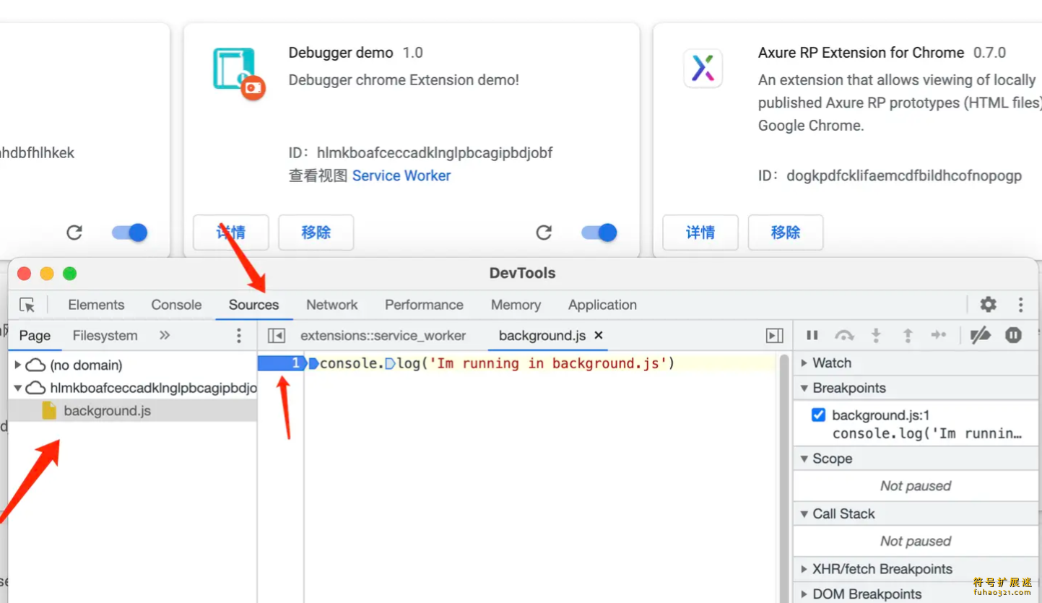Select the background.js file icon in tree

click(49, 411)
